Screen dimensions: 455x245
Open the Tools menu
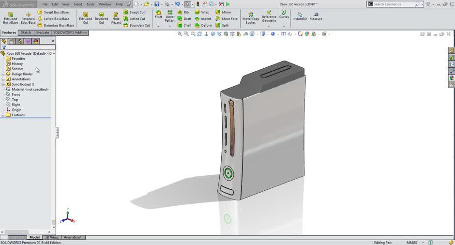(90, 4)
